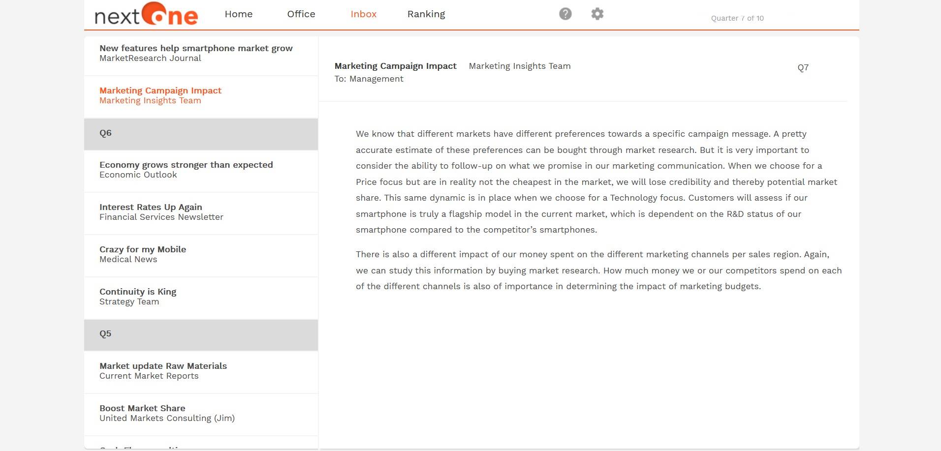Switch to the Ranking tab
The height and width of the screenshot is (451, 941).
(x=426, y=14)
